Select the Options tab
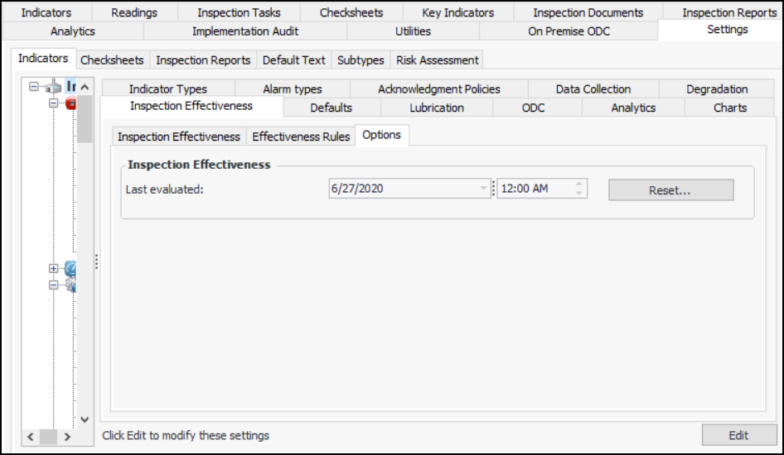 pos(382,135)
